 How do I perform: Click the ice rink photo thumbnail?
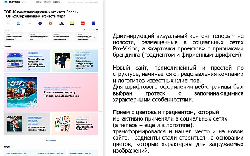(x=62, y=61)
